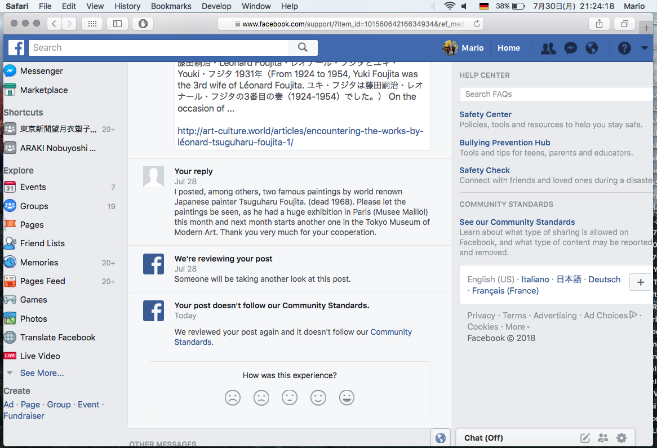Image resolution: width=657 pixels, height=448 pixels.
Task: Open the History menu
Action: [127, 6]
